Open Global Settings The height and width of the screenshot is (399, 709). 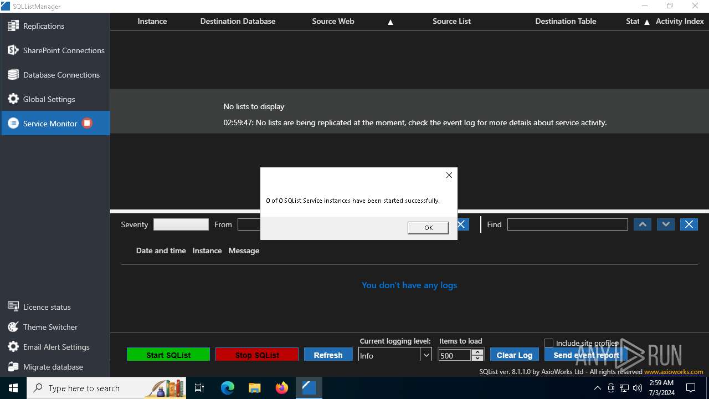pos(55,99)
